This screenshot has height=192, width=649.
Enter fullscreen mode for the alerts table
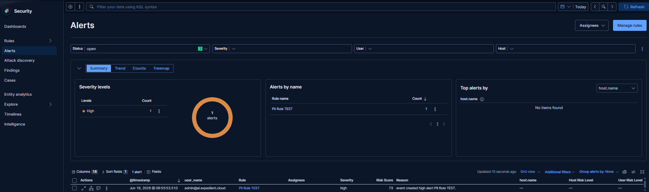point(642,172)
